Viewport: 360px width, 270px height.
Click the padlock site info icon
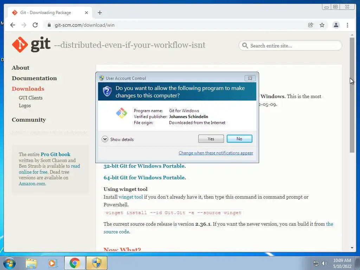coord(49,25)
